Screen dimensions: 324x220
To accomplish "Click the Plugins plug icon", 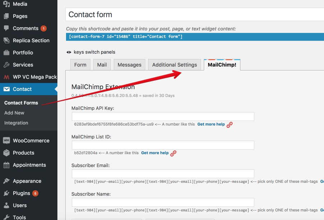I will coord(6,193).
